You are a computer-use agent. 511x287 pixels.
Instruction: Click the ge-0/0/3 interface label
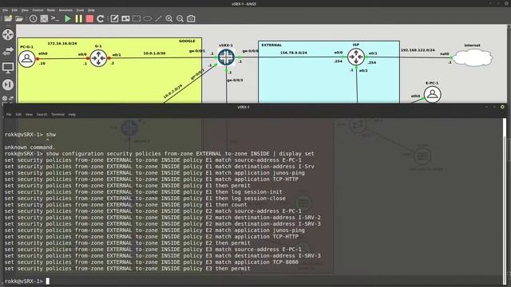(x=235, y=80)
